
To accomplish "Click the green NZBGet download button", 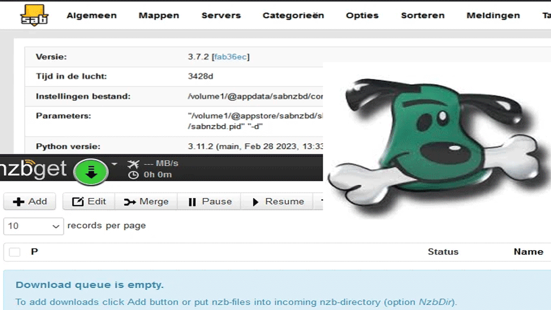I will [x=91, y=171].
